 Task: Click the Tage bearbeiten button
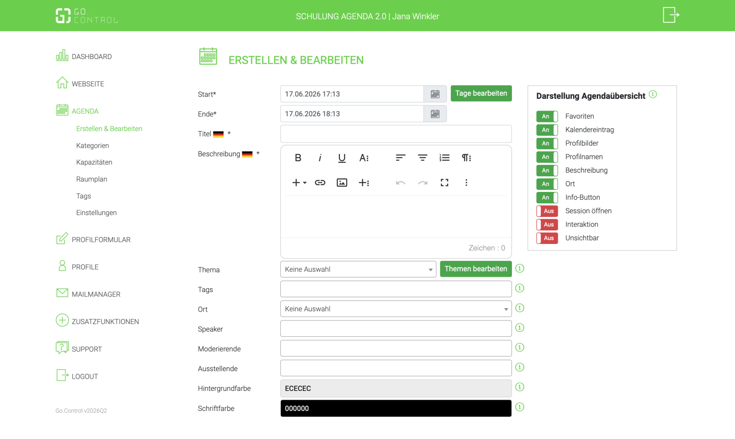coord(481,94)
